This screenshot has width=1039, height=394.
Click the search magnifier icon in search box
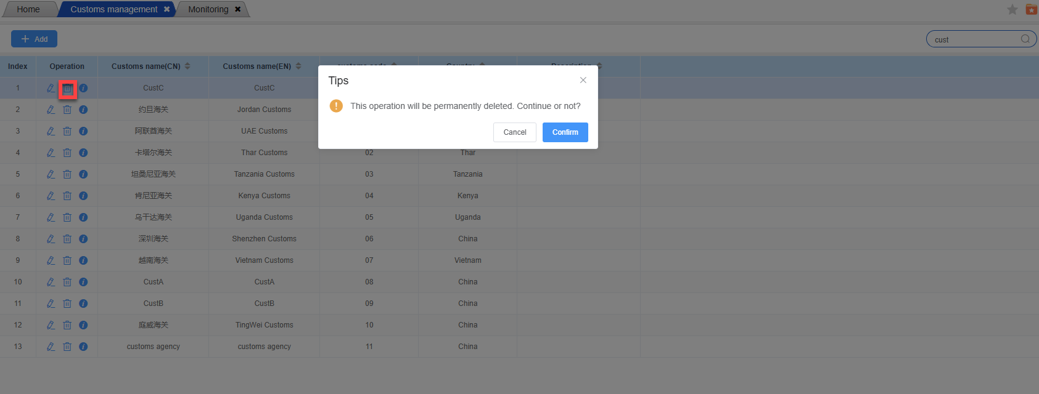coord(1025,39)
